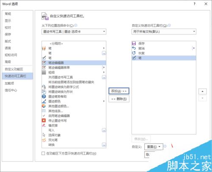Screen dimensions: 212x172
Task: Select the 选择对象 cursor icon
Action: (x=44, y=135)
